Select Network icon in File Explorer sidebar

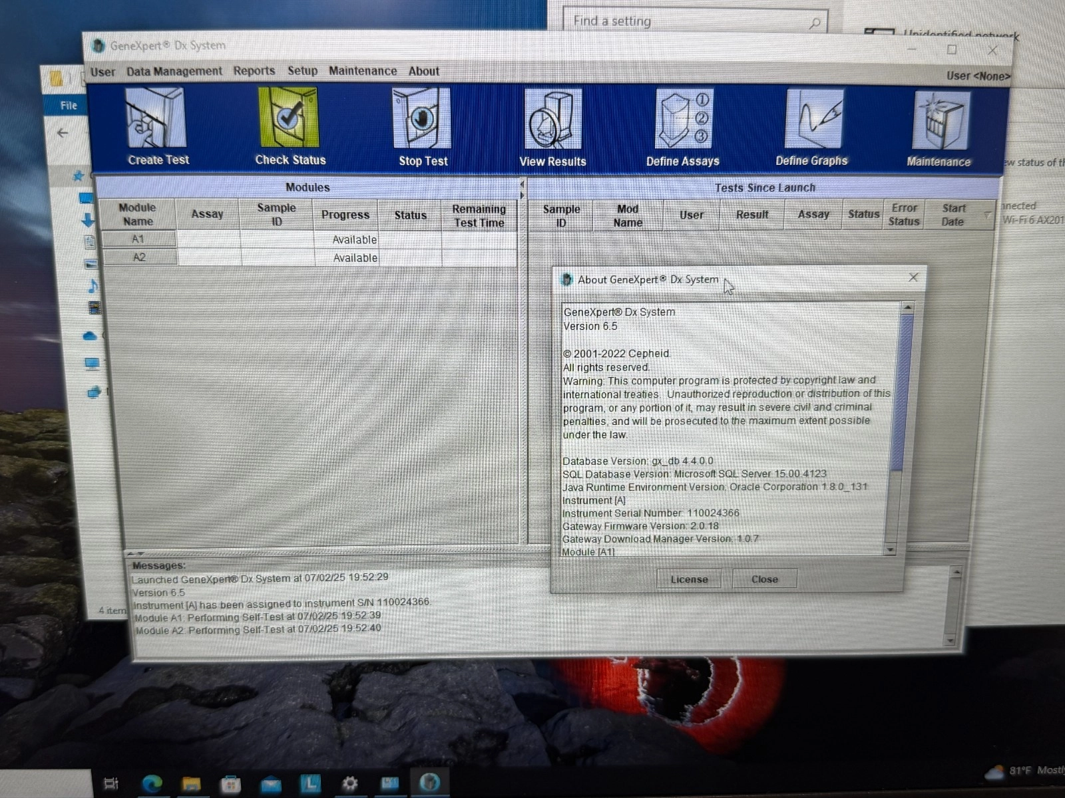point(94,392)
